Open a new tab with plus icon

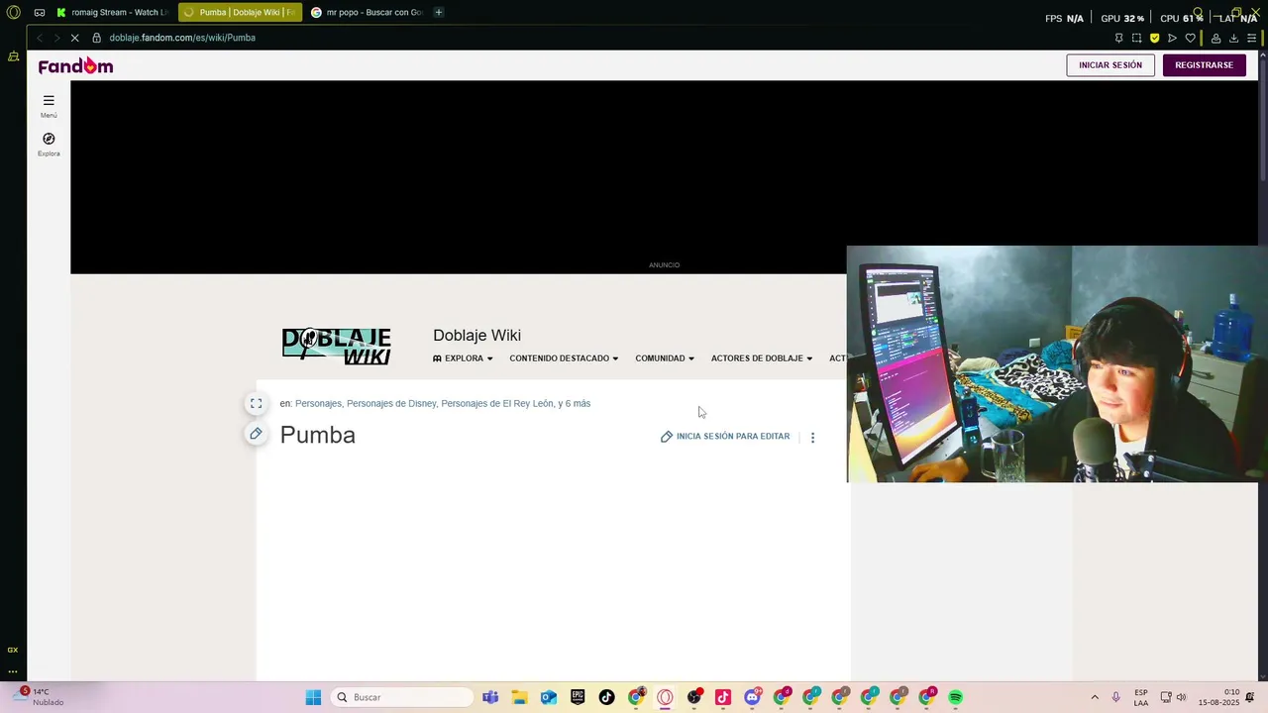[439, 13]
